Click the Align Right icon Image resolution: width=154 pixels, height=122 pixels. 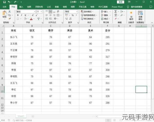click(x=54, y=15)
